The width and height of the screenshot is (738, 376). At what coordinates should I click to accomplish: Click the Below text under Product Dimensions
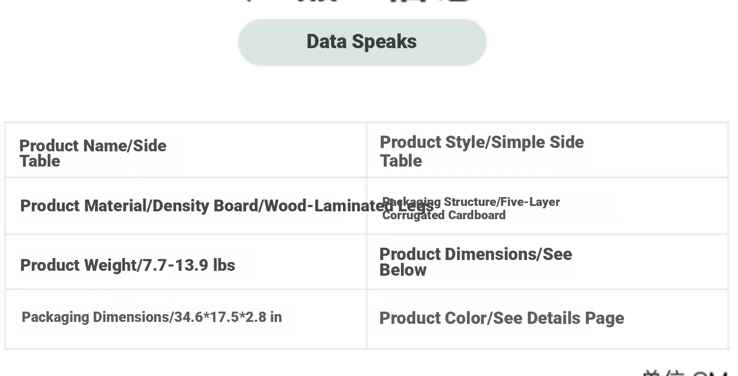(403, 270)
